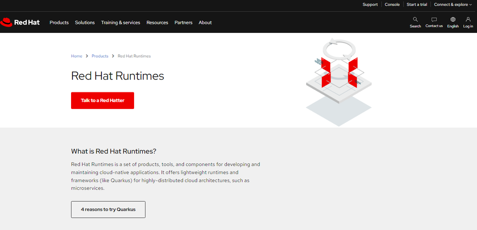Open the Search icon in the header
Screen dimensions: 477x230
coord(415,22)
